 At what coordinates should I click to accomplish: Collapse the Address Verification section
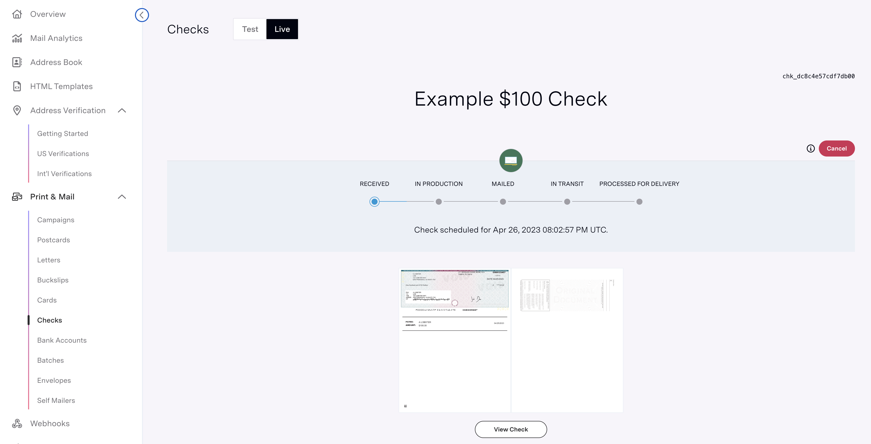click(x=122, y=111)
